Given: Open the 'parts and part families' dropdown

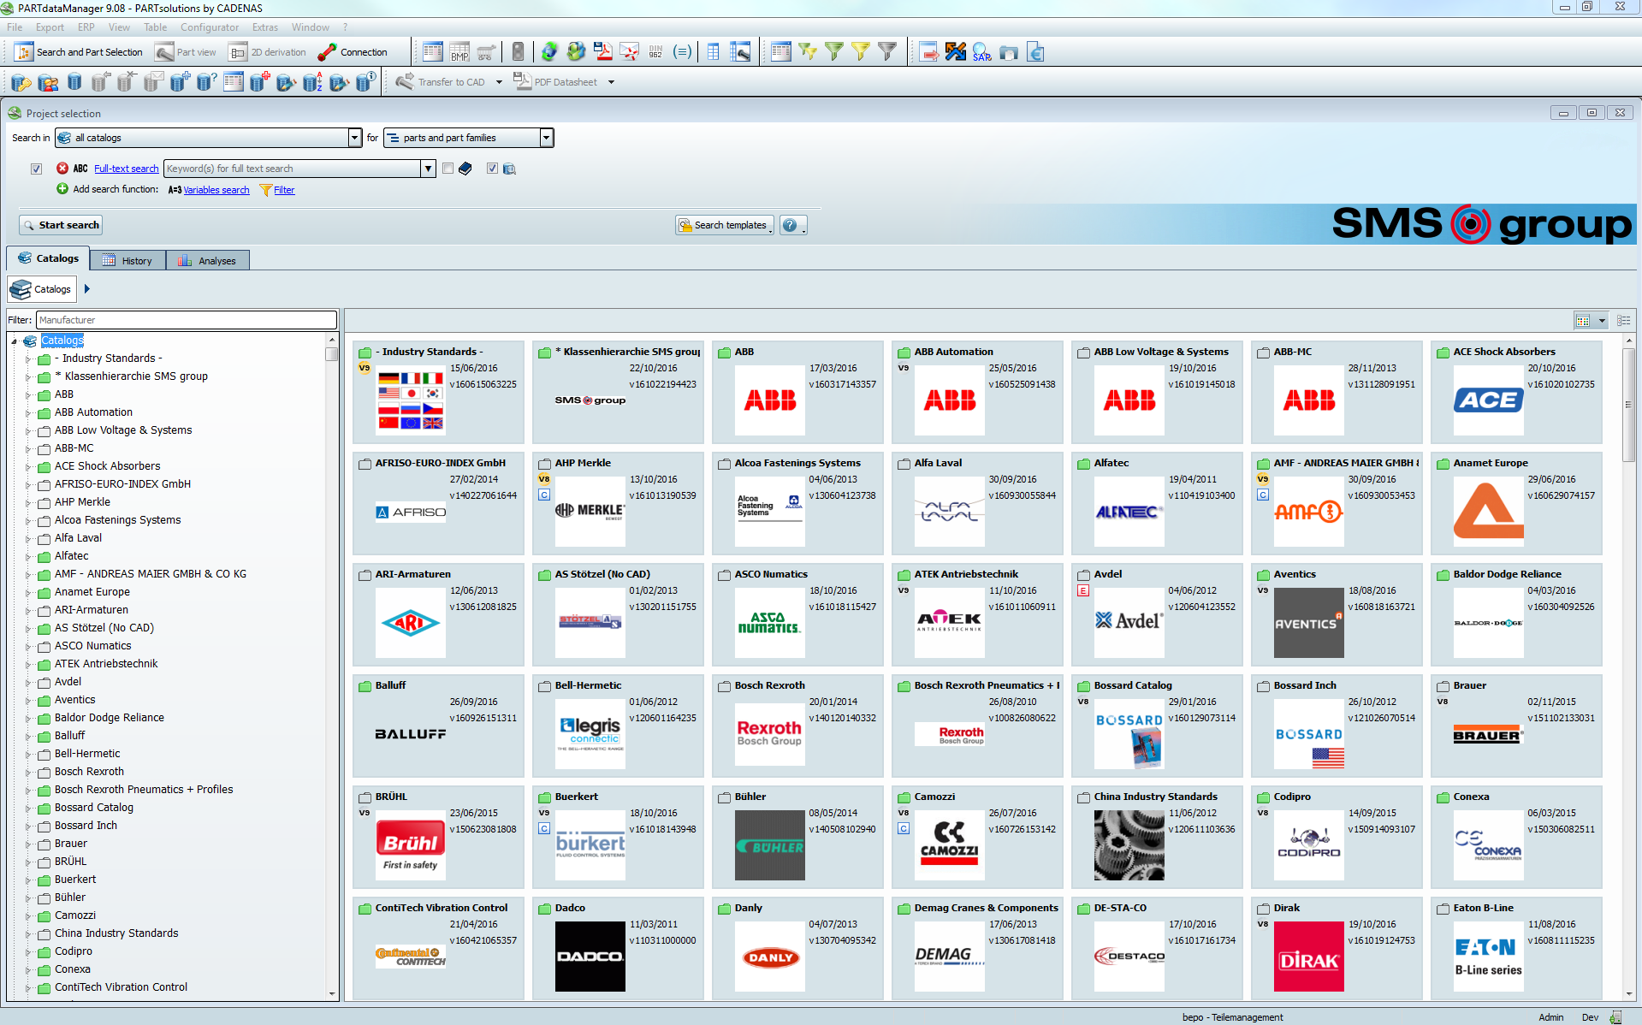Looking at the screenshot, I should coord(546,138).
